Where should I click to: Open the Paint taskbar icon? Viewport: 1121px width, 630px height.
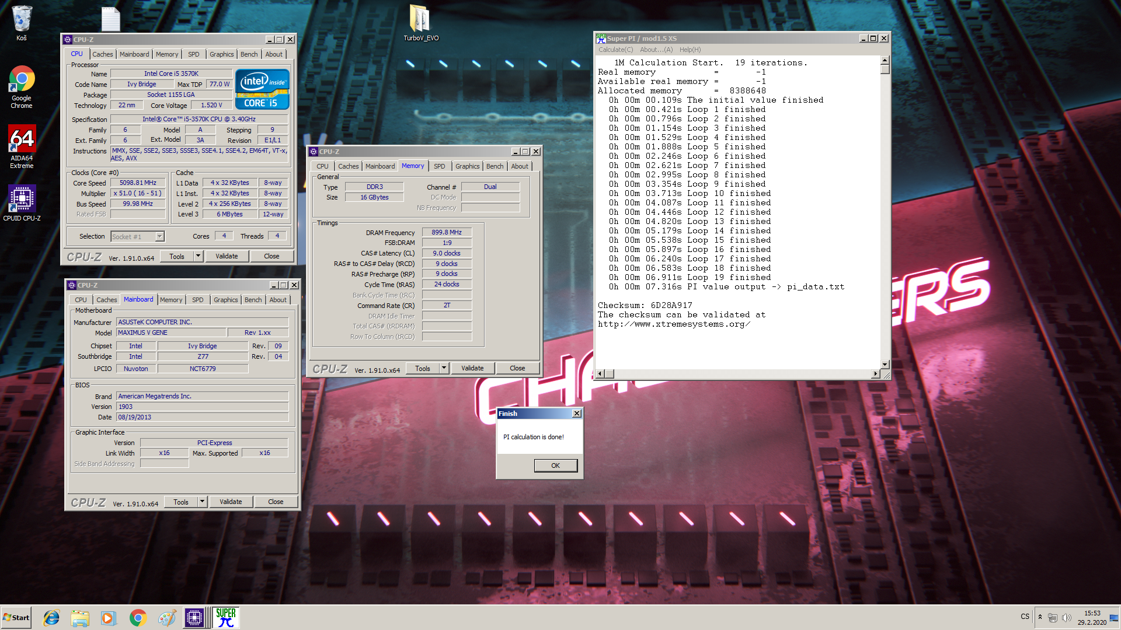pos(167,618)
